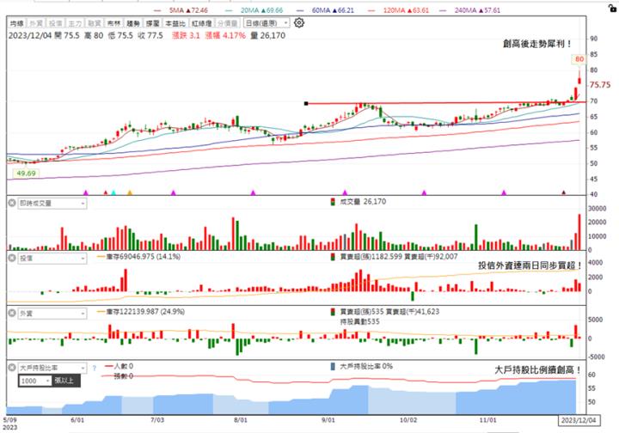
Task: Toggle the 趨勢 trend button
Action: point(133,24)
